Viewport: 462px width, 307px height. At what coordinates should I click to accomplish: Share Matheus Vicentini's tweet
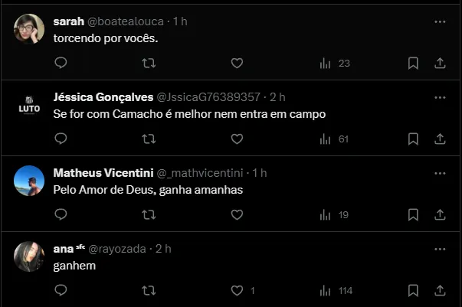click(440, 214)
